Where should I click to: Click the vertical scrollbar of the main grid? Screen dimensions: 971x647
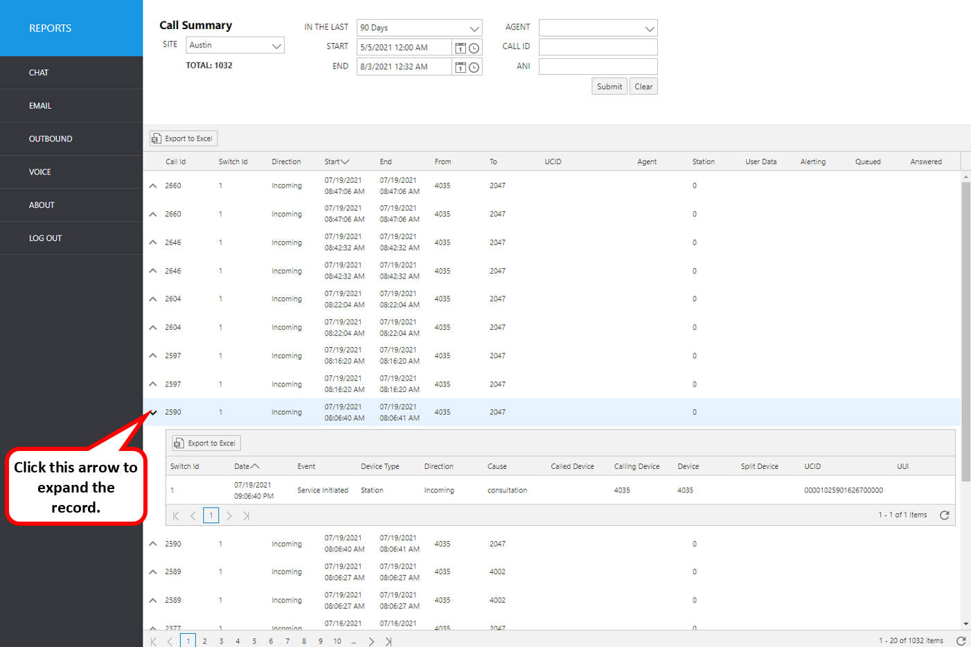[965, 331]
